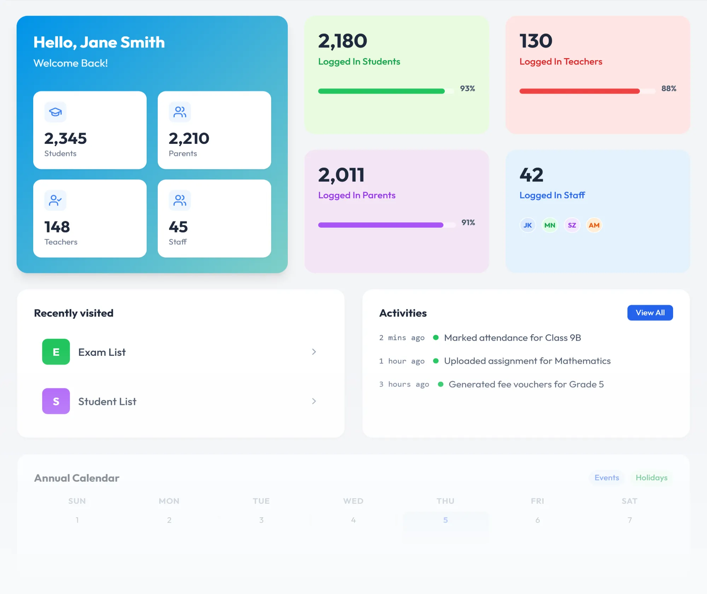Open the 2,345 Students stat card
Image resolution: width=707 pixels, height=594 pixels.
90,130
